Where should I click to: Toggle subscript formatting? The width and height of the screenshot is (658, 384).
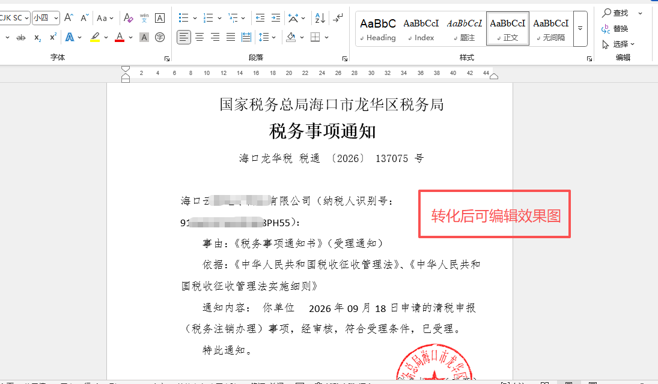(x=37, y=37)
